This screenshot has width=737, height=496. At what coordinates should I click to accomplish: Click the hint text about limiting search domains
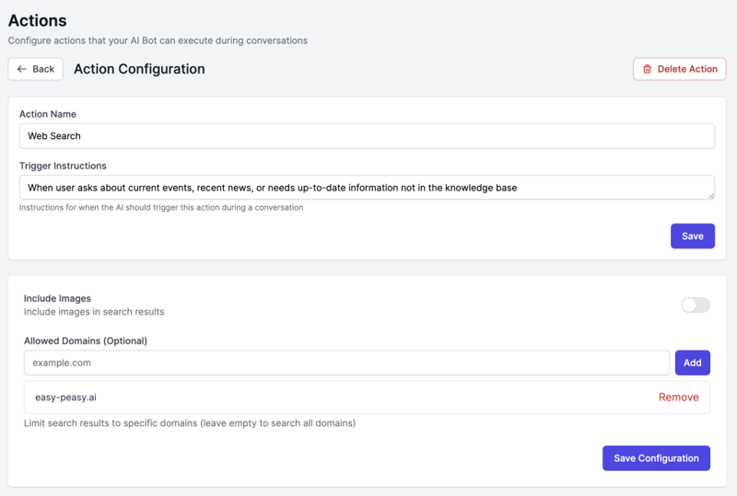190,423
